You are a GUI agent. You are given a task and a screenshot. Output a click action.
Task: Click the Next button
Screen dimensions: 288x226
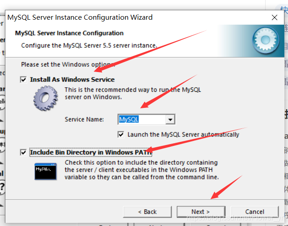pos(201,212)
